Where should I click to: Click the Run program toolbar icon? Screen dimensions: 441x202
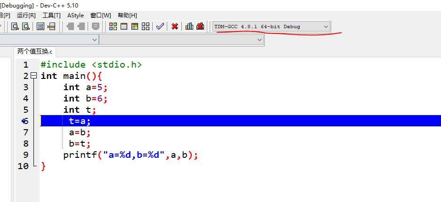pyautogui.click(x=124, y=26)
